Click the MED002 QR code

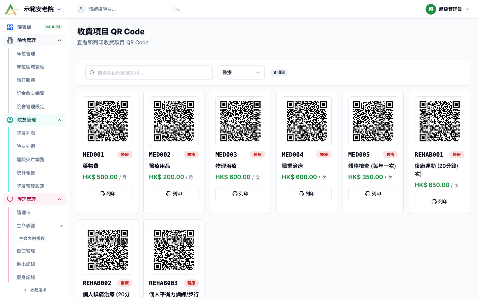tap(174, 121)
